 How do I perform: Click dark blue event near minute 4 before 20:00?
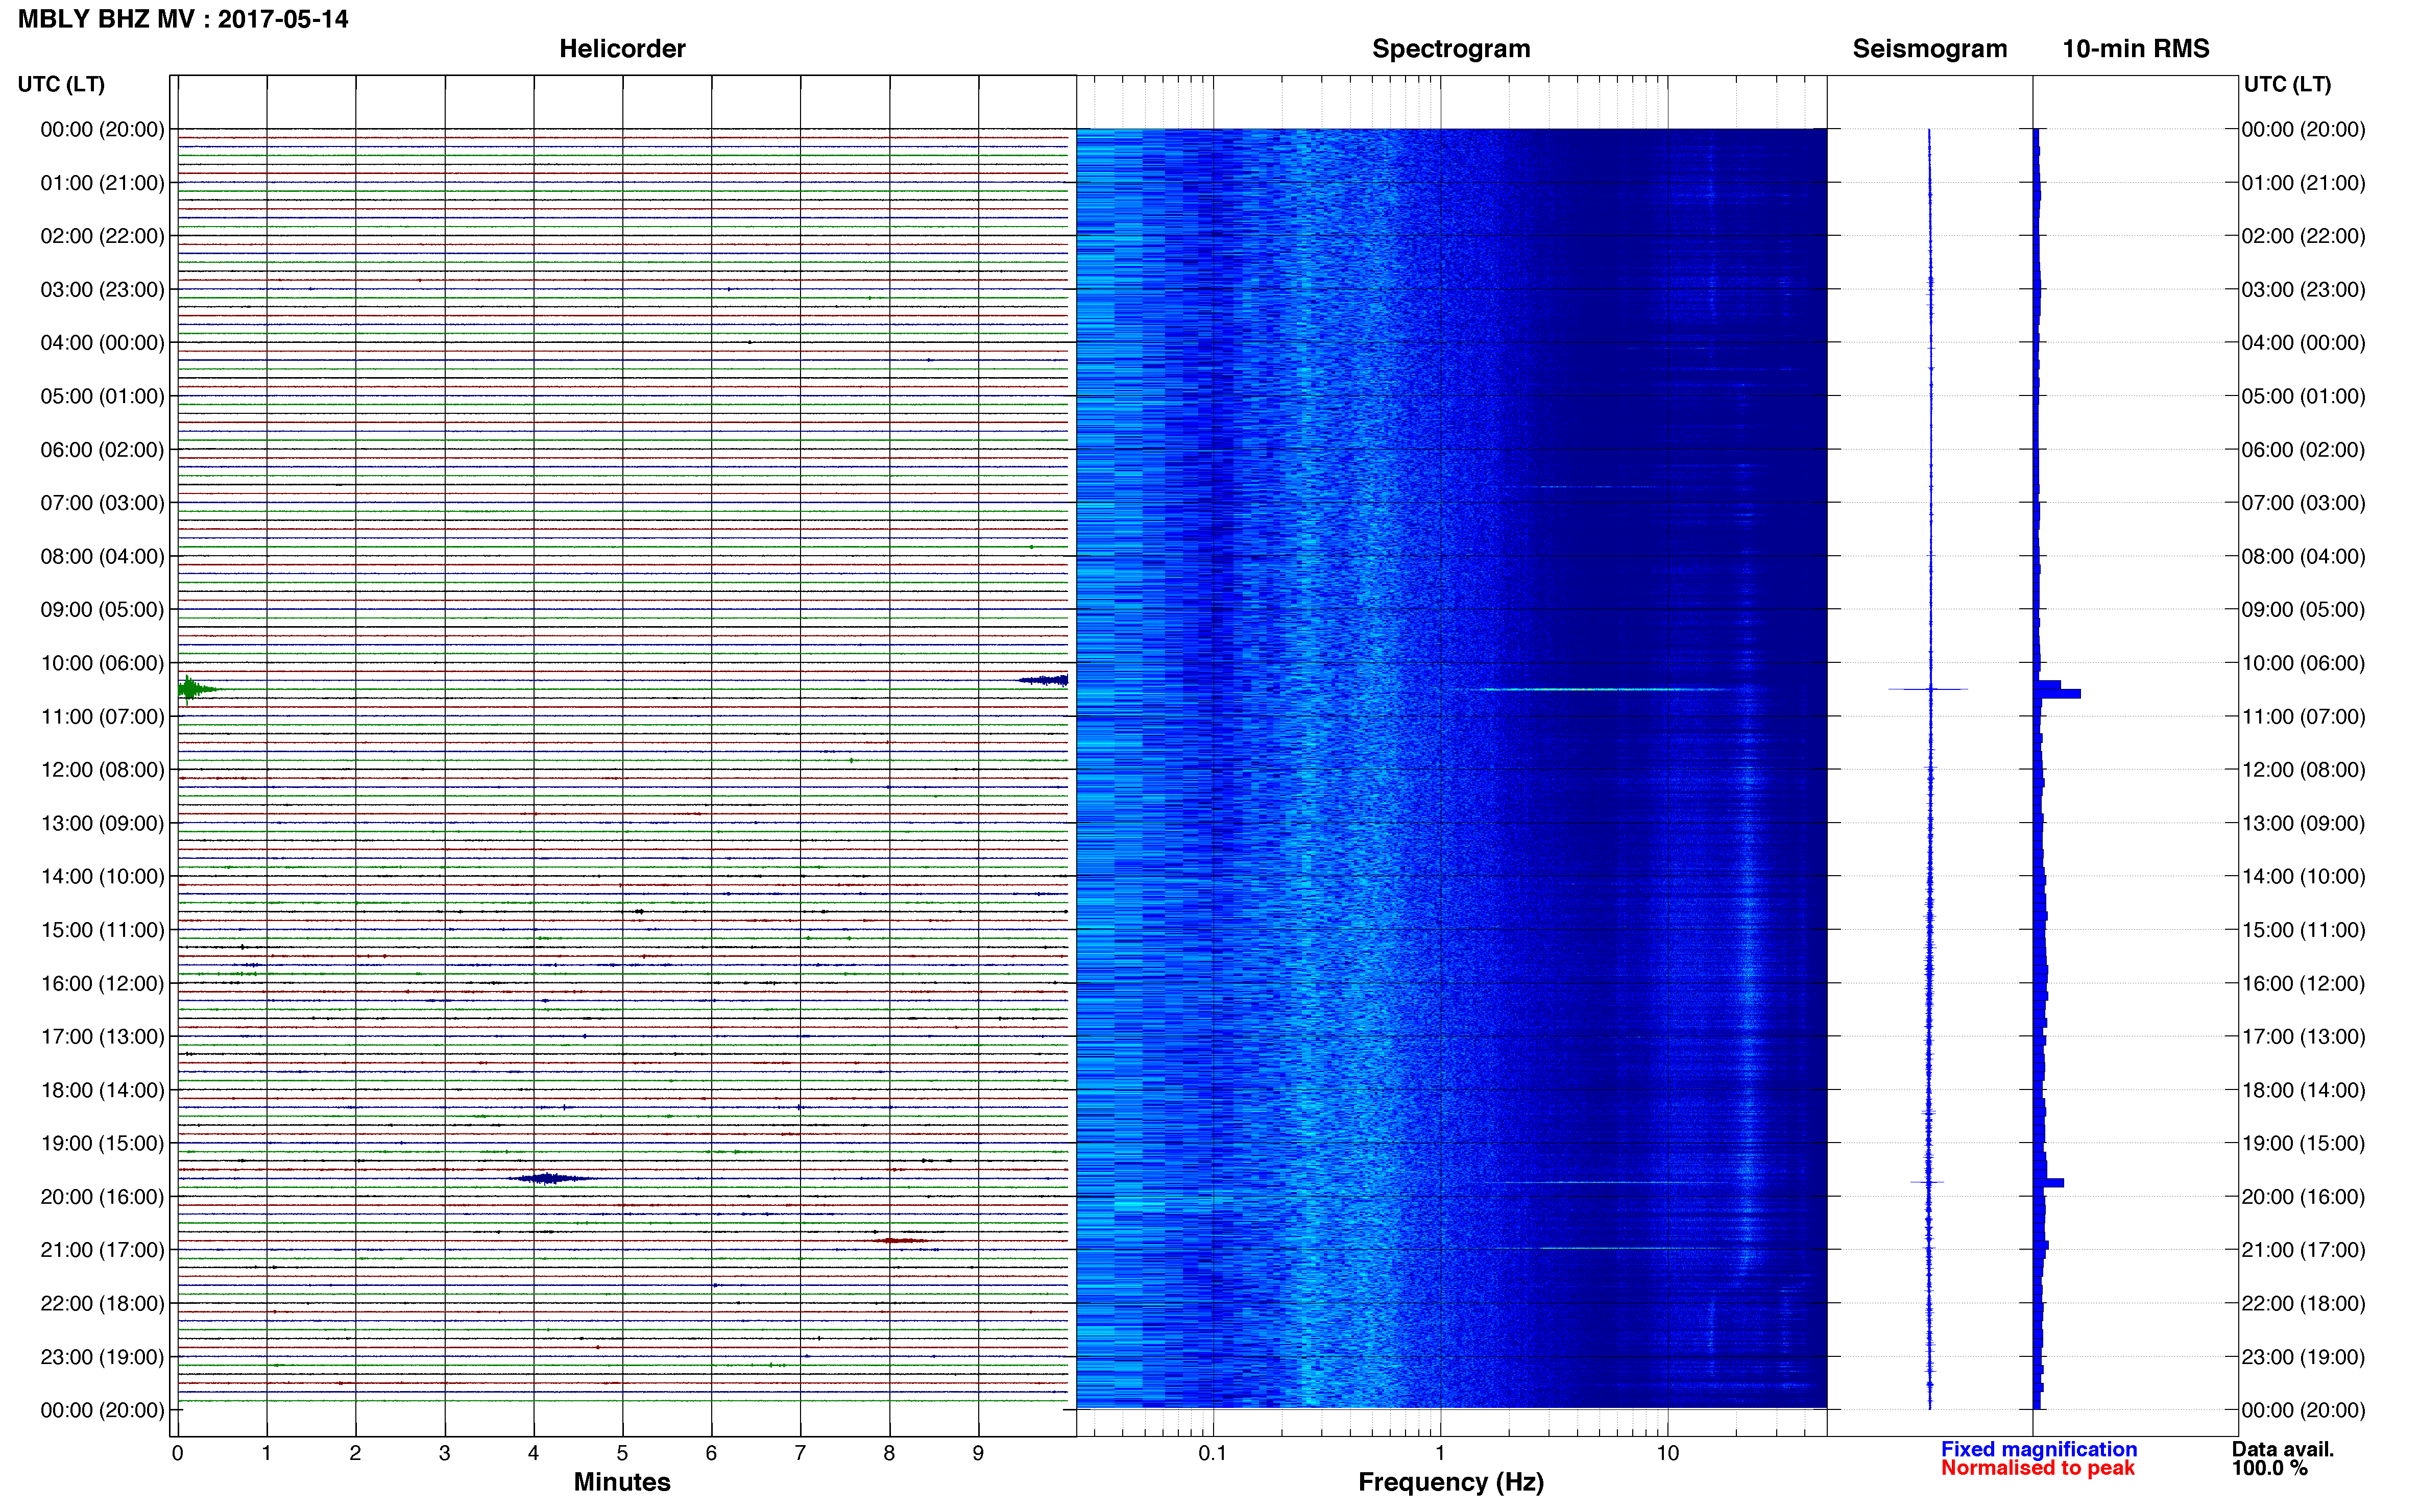(x=549, y=1178)
